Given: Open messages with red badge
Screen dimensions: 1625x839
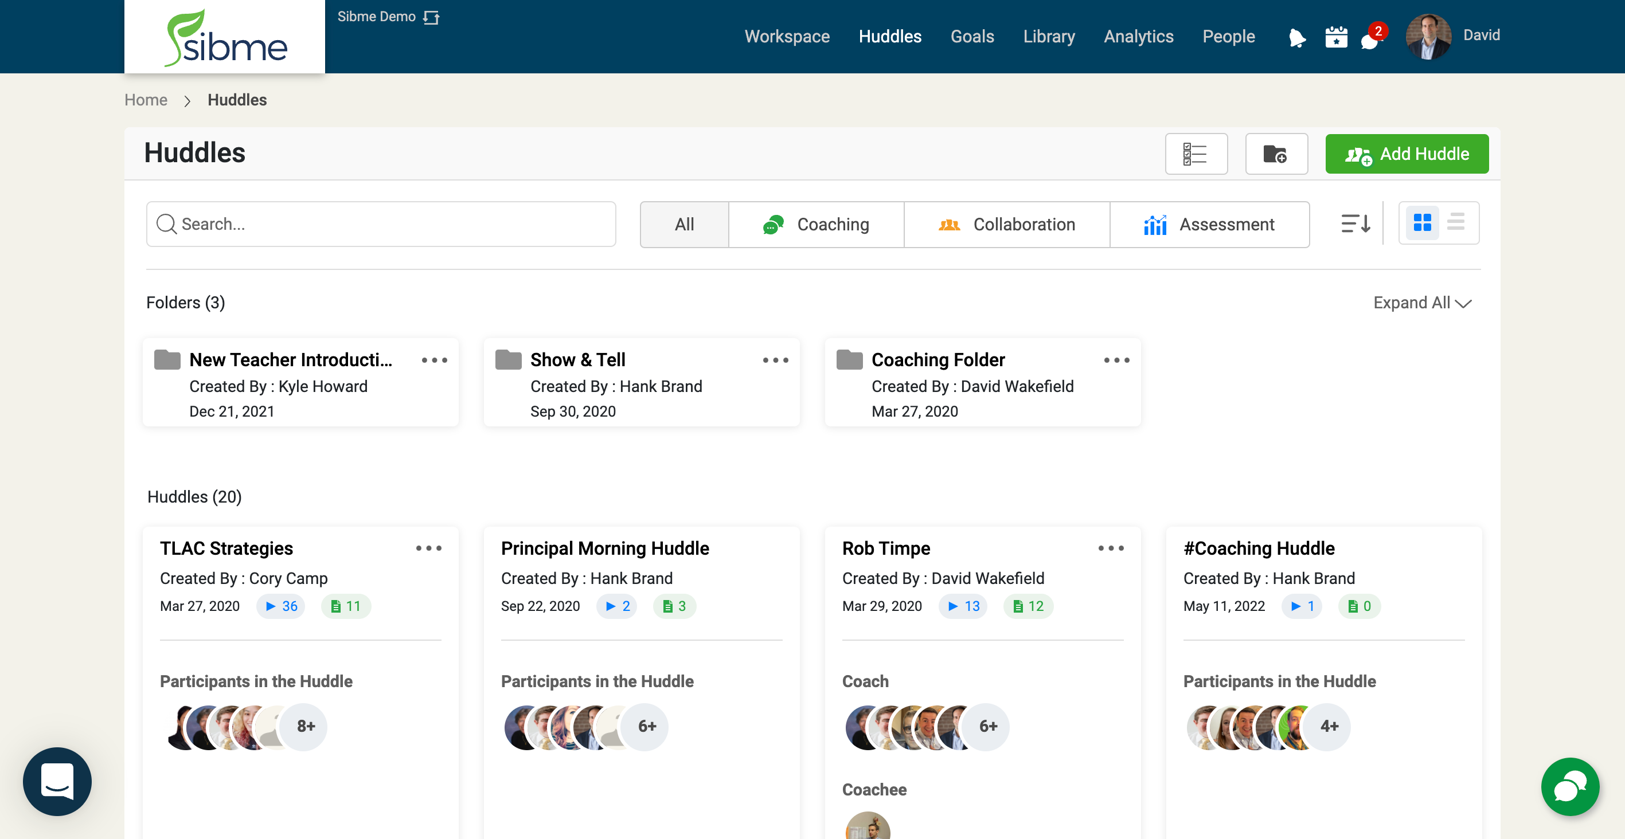Looking at the screenshot, I should point(1370,39).
